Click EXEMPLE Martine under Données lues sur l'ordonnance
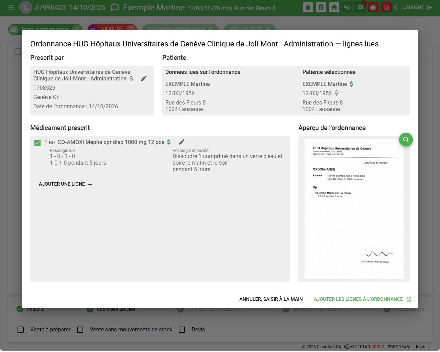 tap(188, 84)
